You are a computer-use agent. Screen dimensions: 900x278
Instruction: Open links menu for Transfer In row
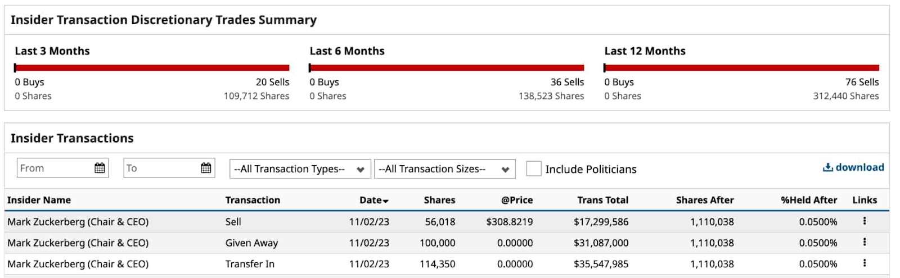(865, 263)
